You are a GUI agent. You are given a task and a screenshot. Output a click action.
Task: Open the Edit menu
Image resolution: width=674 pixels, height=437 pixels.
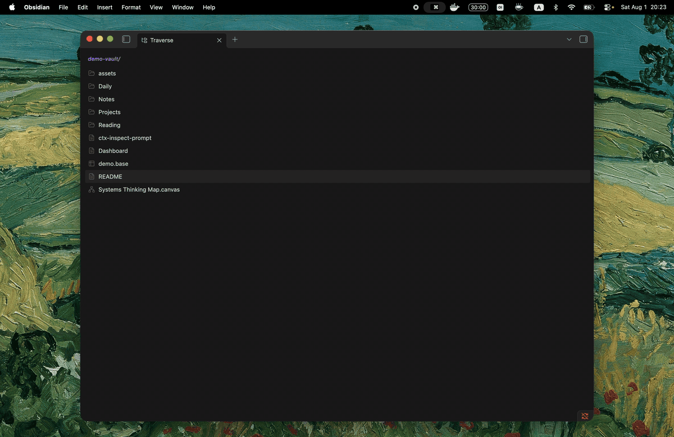83,7
